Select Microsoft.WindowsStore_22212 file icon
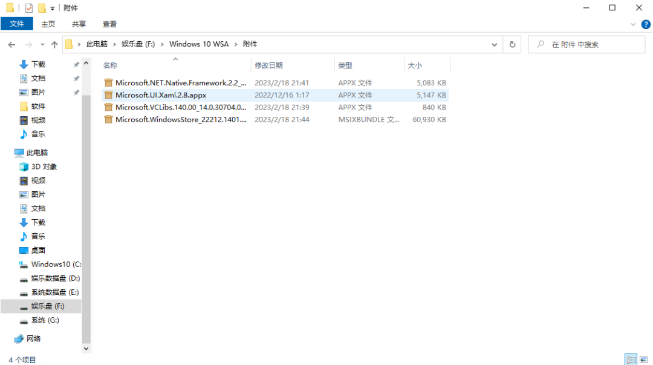Viewport: 653px width, 365px height. click(x=108, y=120)
